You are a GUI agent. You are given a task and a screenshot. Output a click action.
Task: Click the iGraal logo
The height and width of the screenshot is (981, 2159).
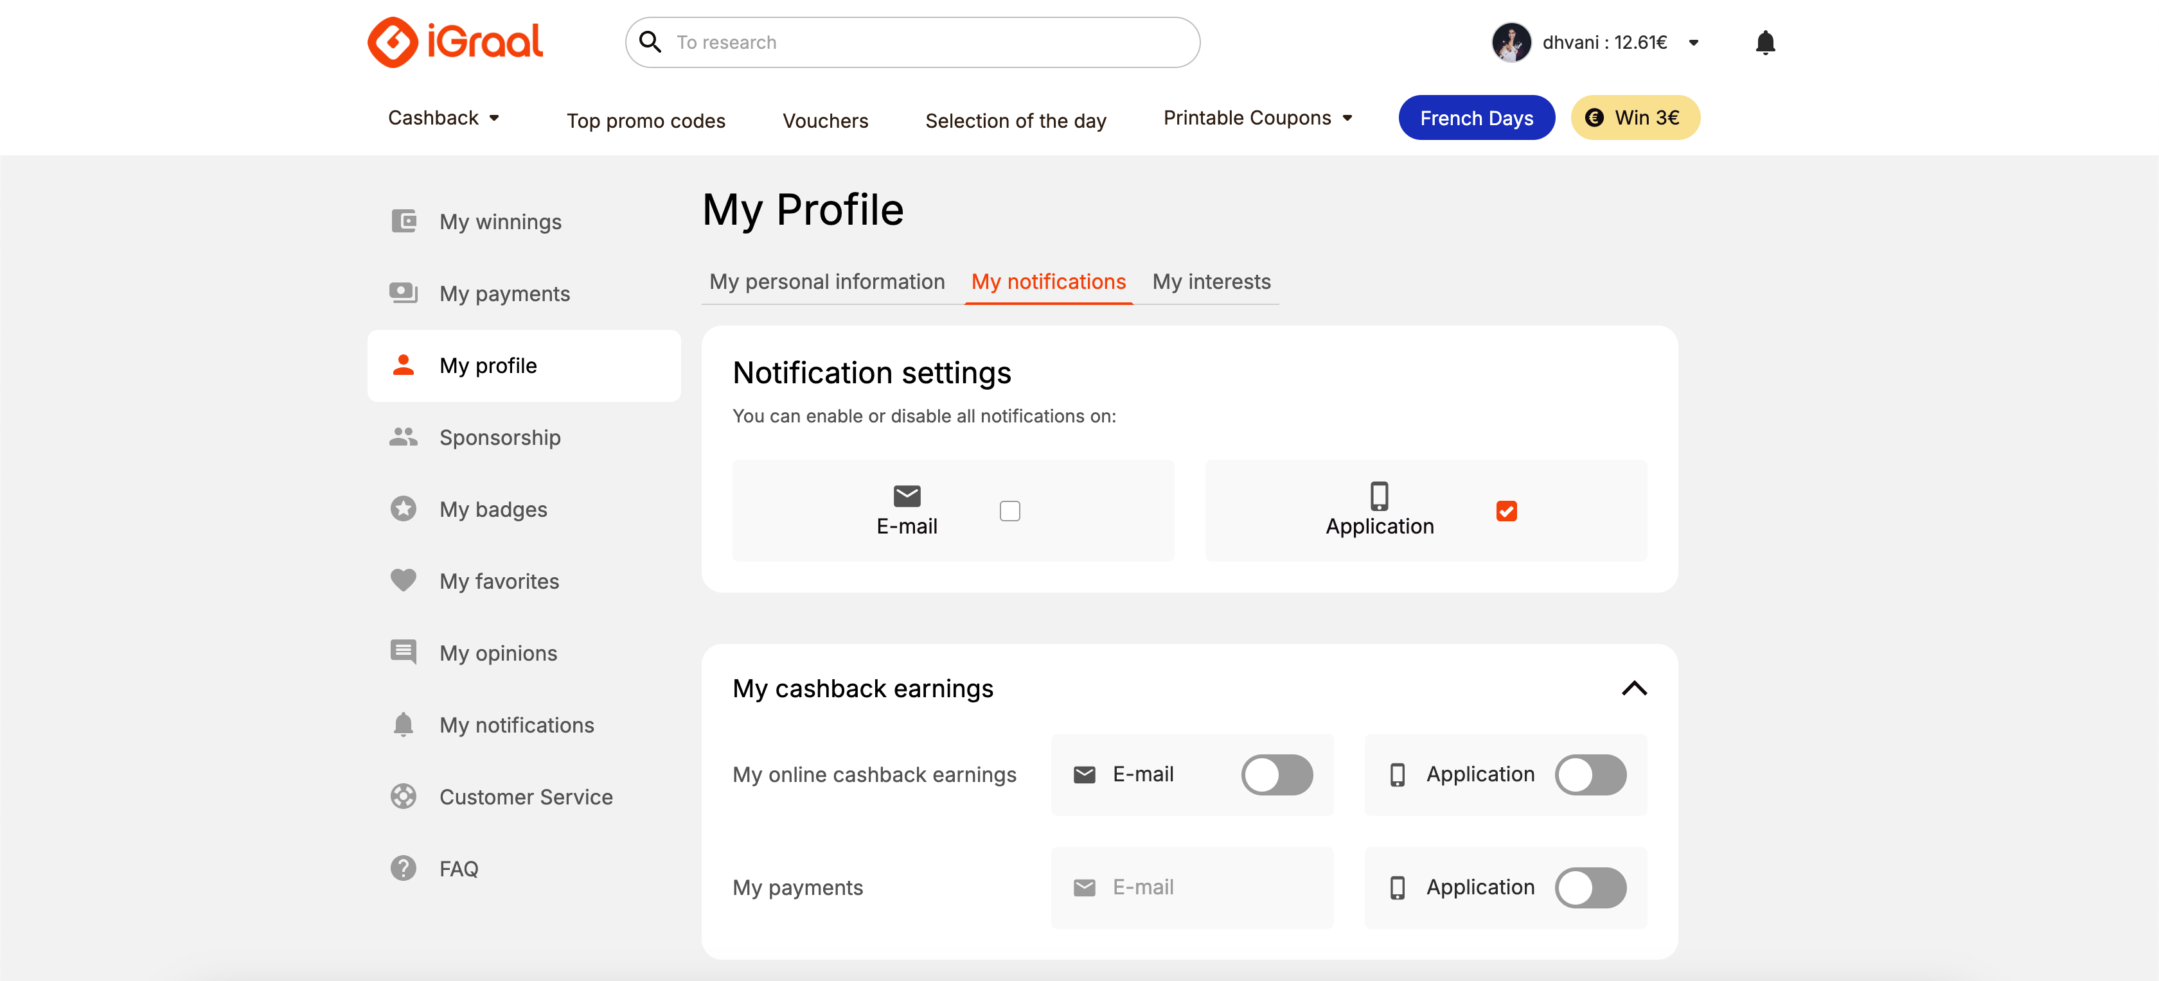tap(455, 42)
